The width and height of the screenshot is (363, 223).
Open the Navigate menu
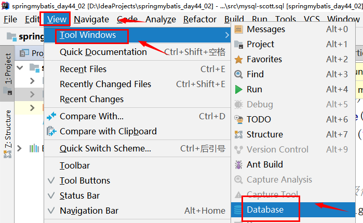tap(91, 20)
